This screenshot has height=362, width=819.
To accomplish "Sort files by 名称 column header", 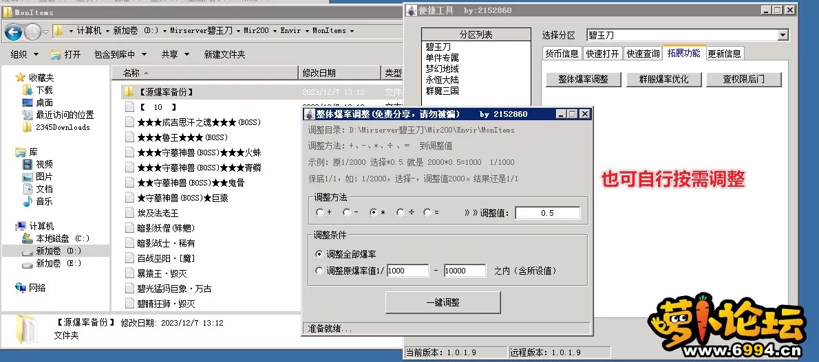I will (205, 73).
